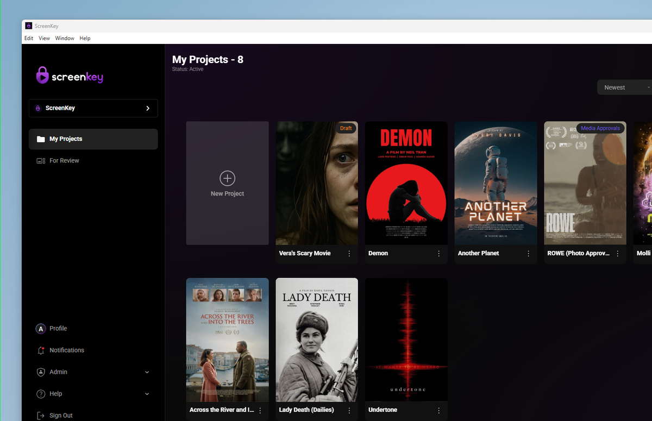Screen dimensions: 652x421
Task: Click the Profile avatar icon
Action: [x=41, y=329]
